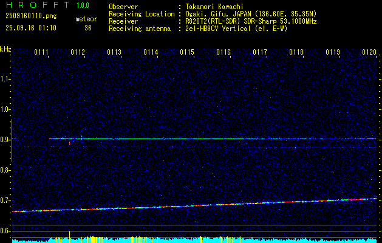
Task: Click the timestamp 25.09.16 01:10
Action: tap(31, 28)
